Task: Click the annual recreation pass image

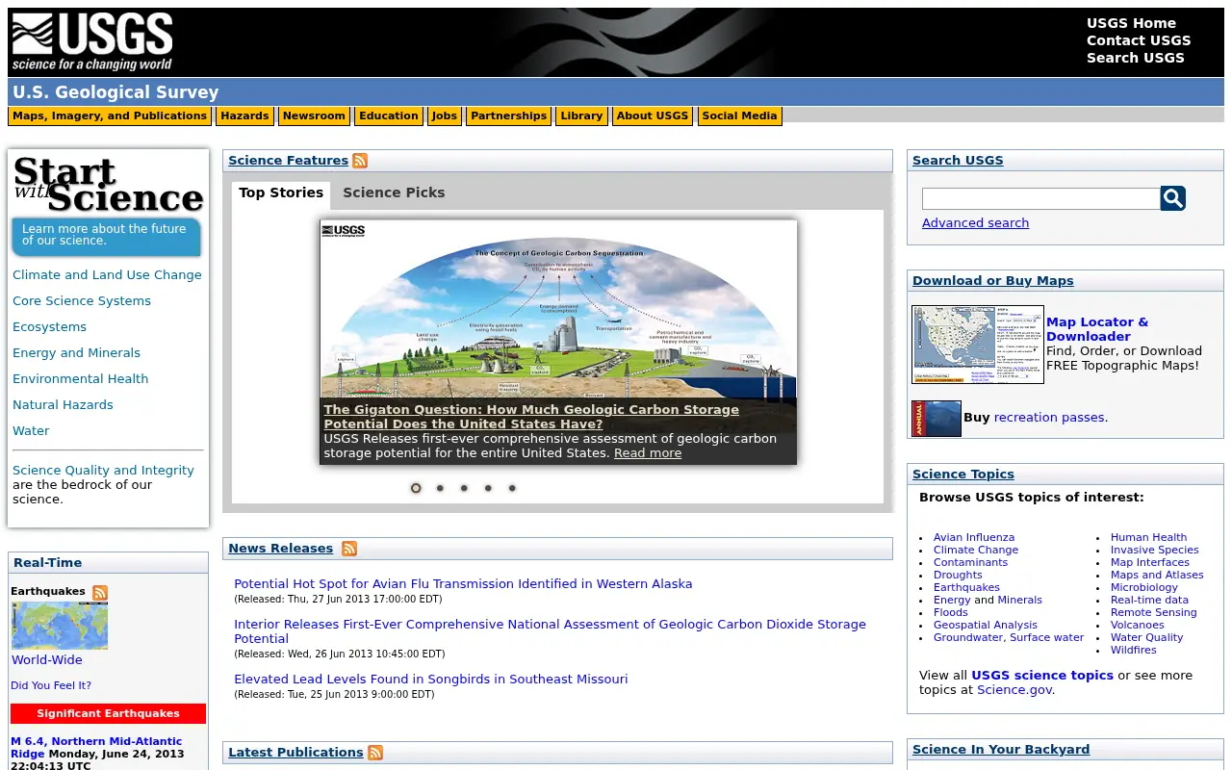Action: coord(937,419)
